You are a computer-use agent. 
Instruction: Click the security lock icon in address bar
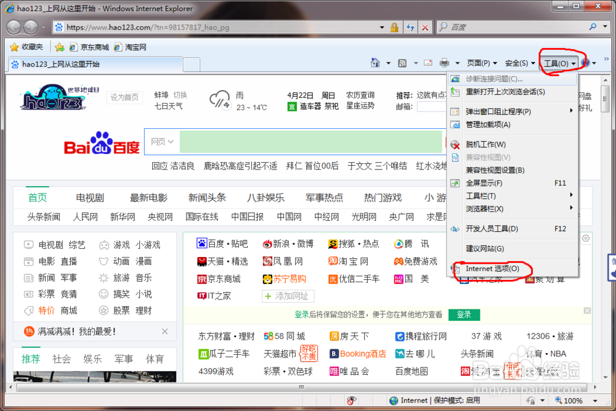(394, 27)
